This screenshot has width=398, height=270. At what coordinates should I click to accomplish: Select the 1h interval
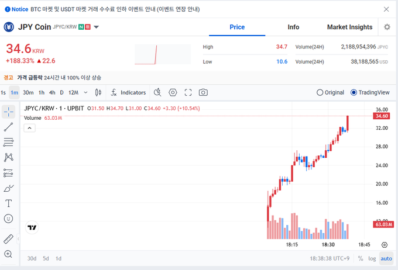(x=42, y=92)
